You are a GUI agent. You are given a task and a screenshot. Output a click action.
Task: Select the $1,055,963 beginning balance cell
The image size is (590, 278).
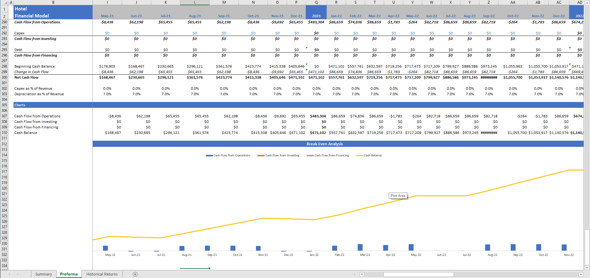513,66
